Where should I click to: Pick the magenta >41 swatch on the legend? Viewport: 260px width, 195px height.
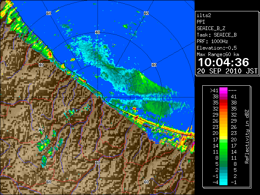click(223, 91)
